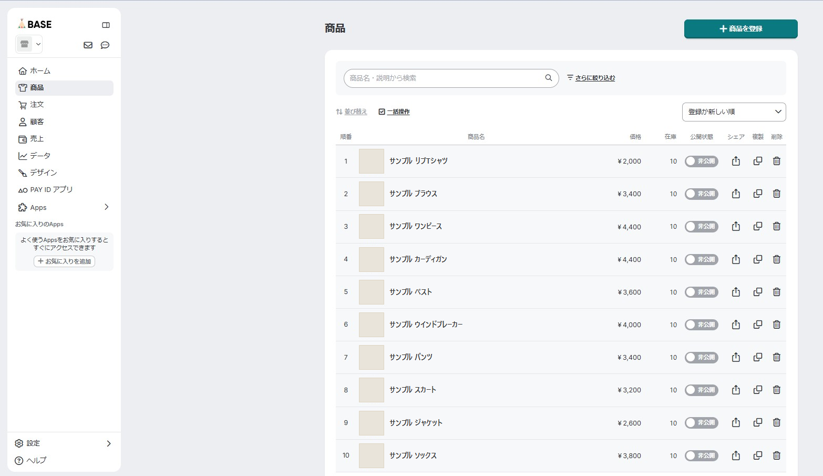Open the shop switcher dropdown
The width and height of the screenshot is (823, 476).
tap(29, 44)
